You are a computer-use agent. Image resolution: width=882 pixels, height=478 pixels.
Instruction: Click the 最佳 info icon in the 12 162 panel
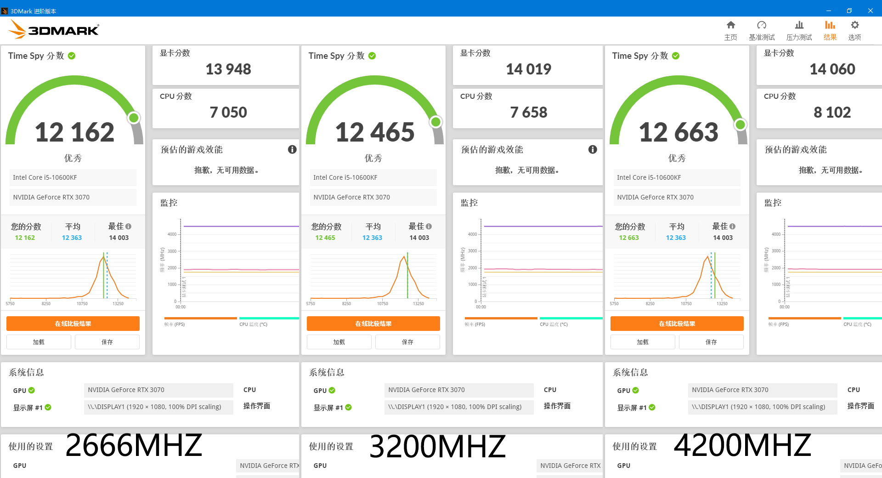[129, 226]
